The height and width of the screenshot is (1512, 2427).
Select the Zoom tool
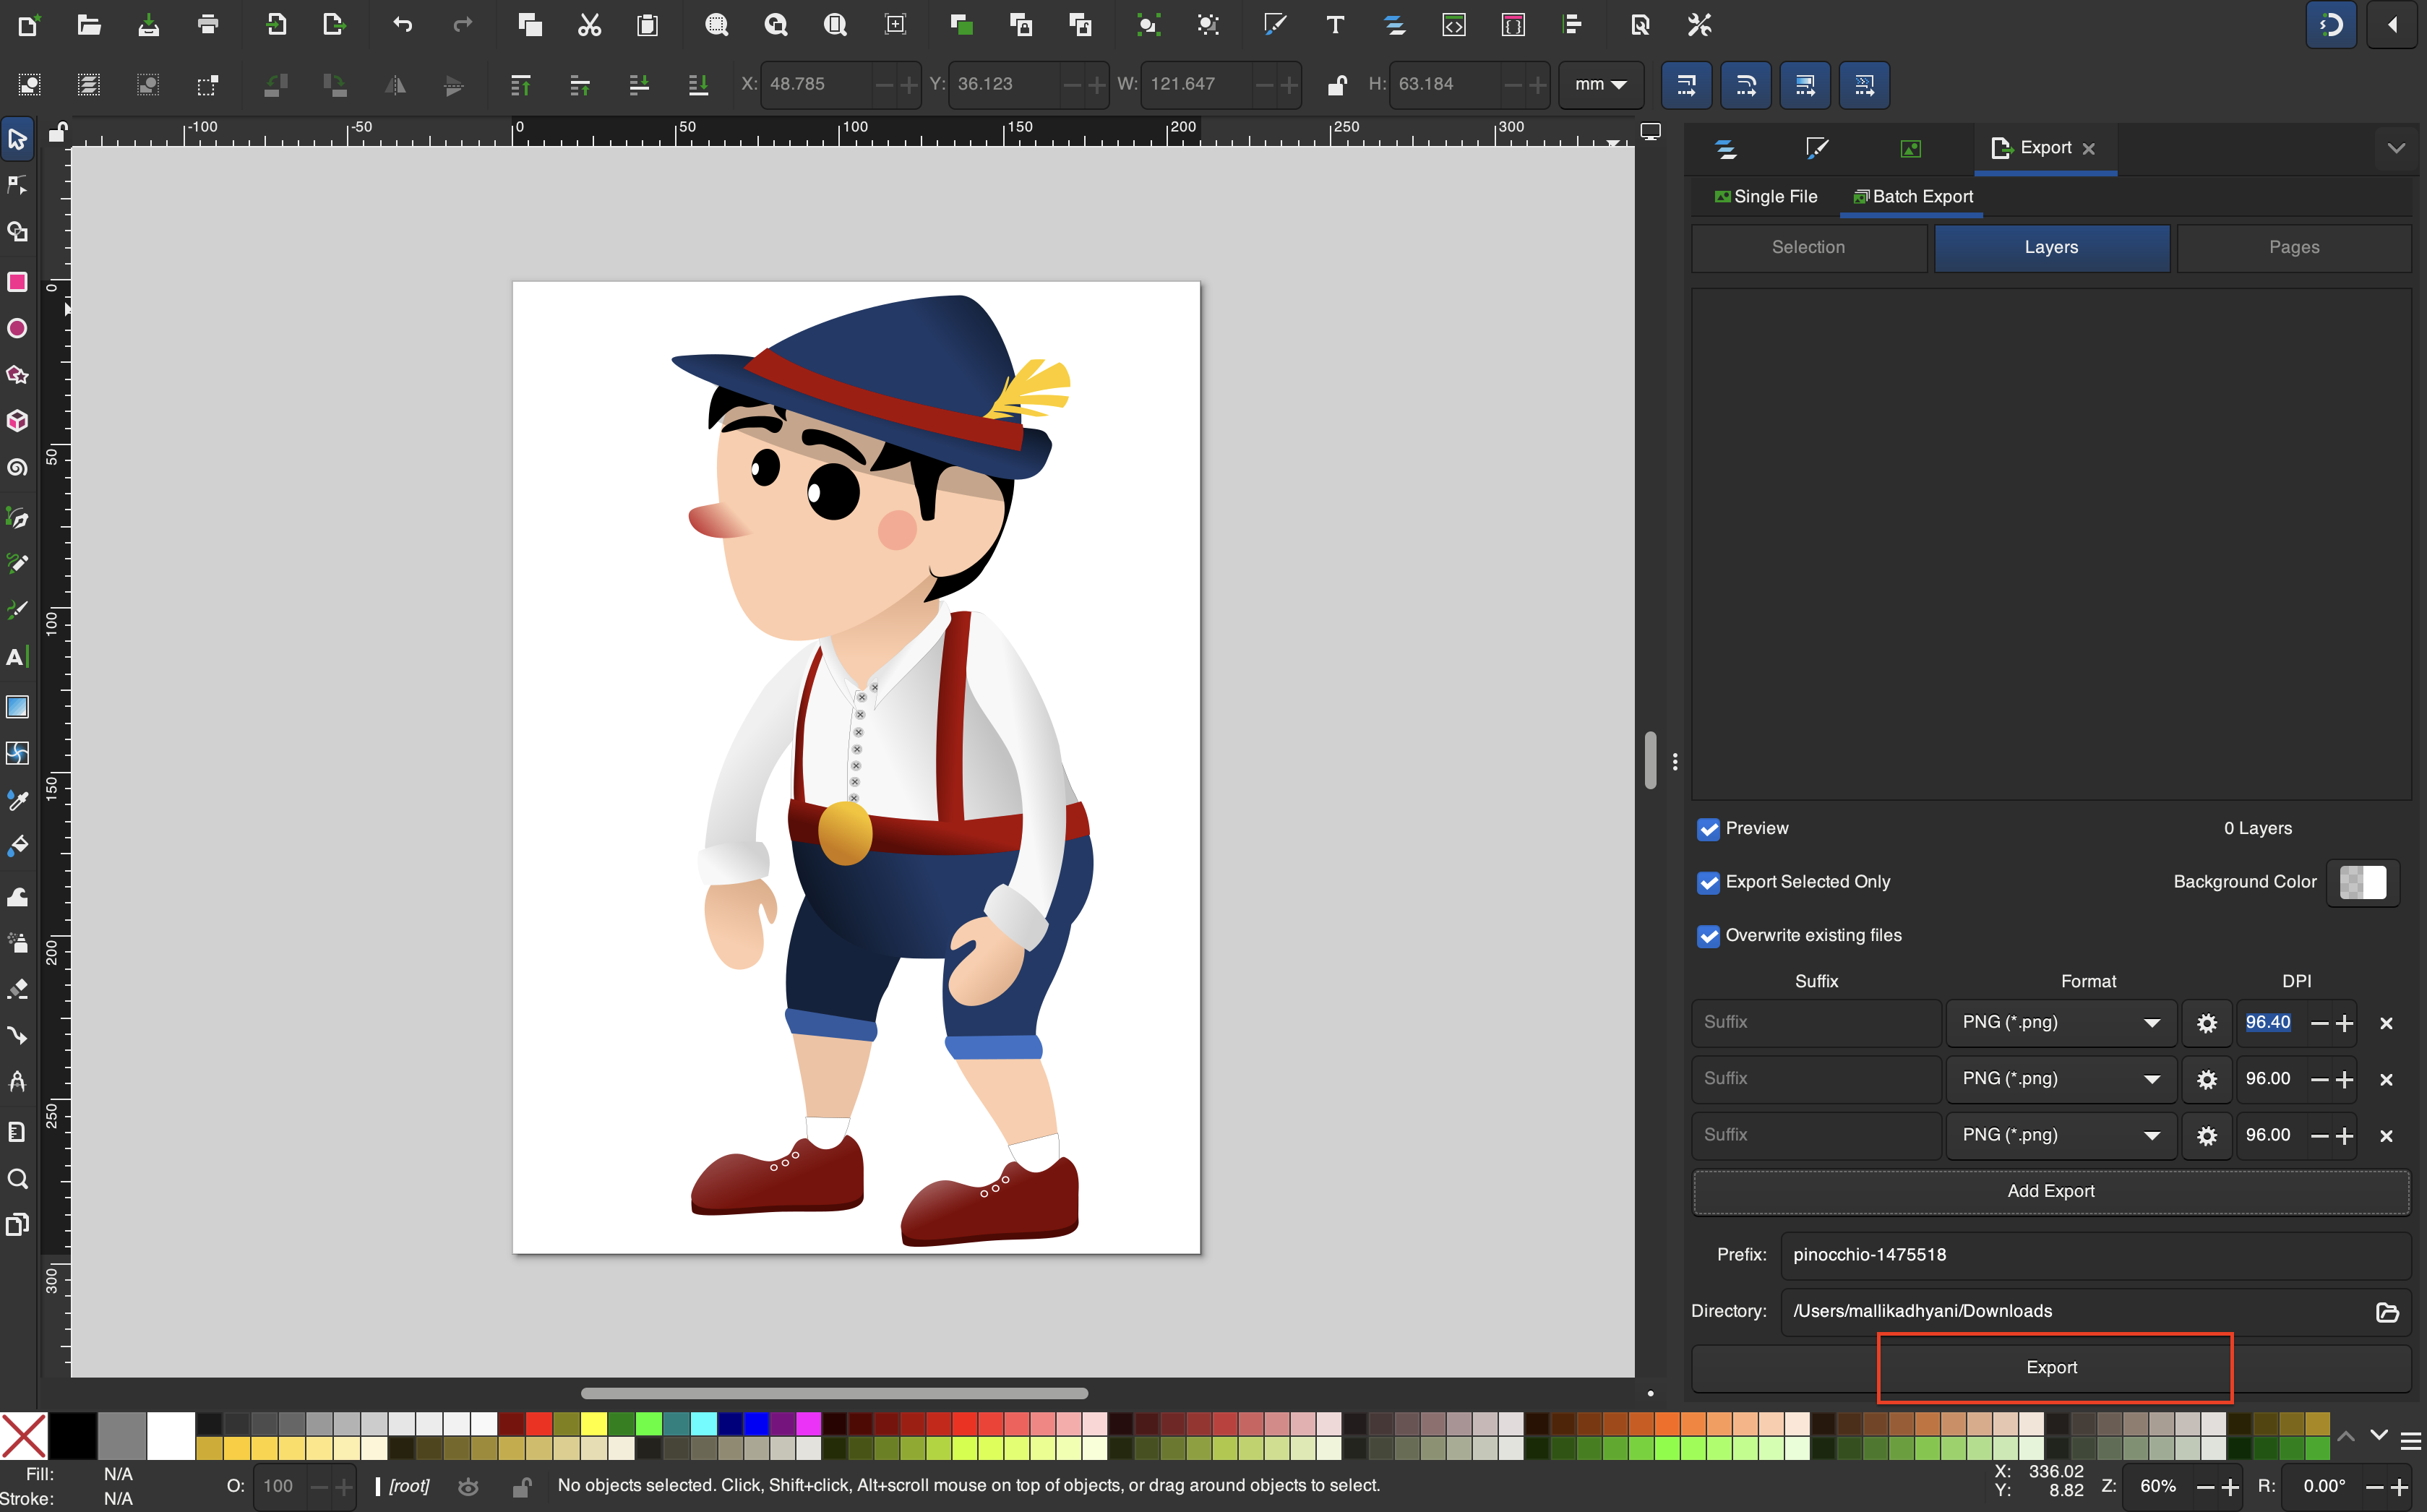(17, 1179)
